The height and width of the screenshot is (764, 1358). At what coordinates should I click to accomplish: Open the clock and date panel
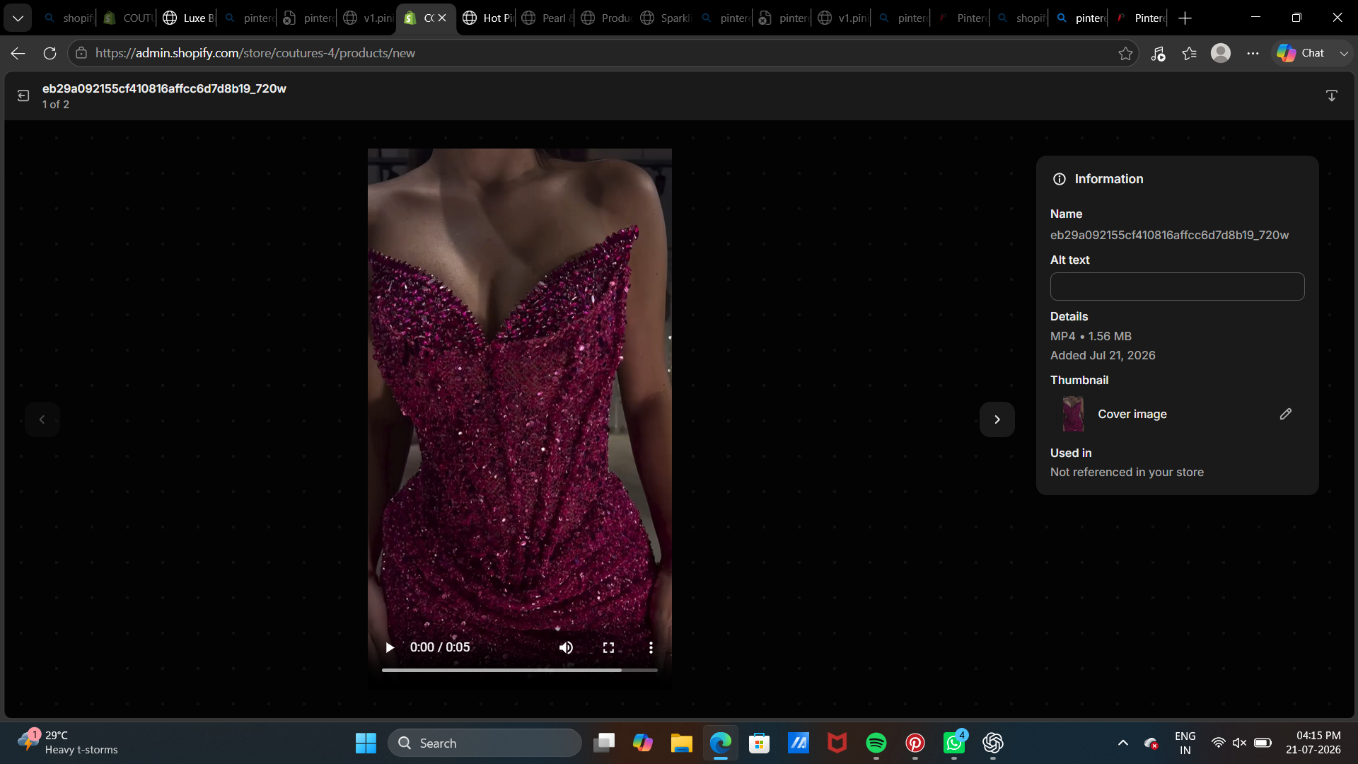tap(1313, 743)
